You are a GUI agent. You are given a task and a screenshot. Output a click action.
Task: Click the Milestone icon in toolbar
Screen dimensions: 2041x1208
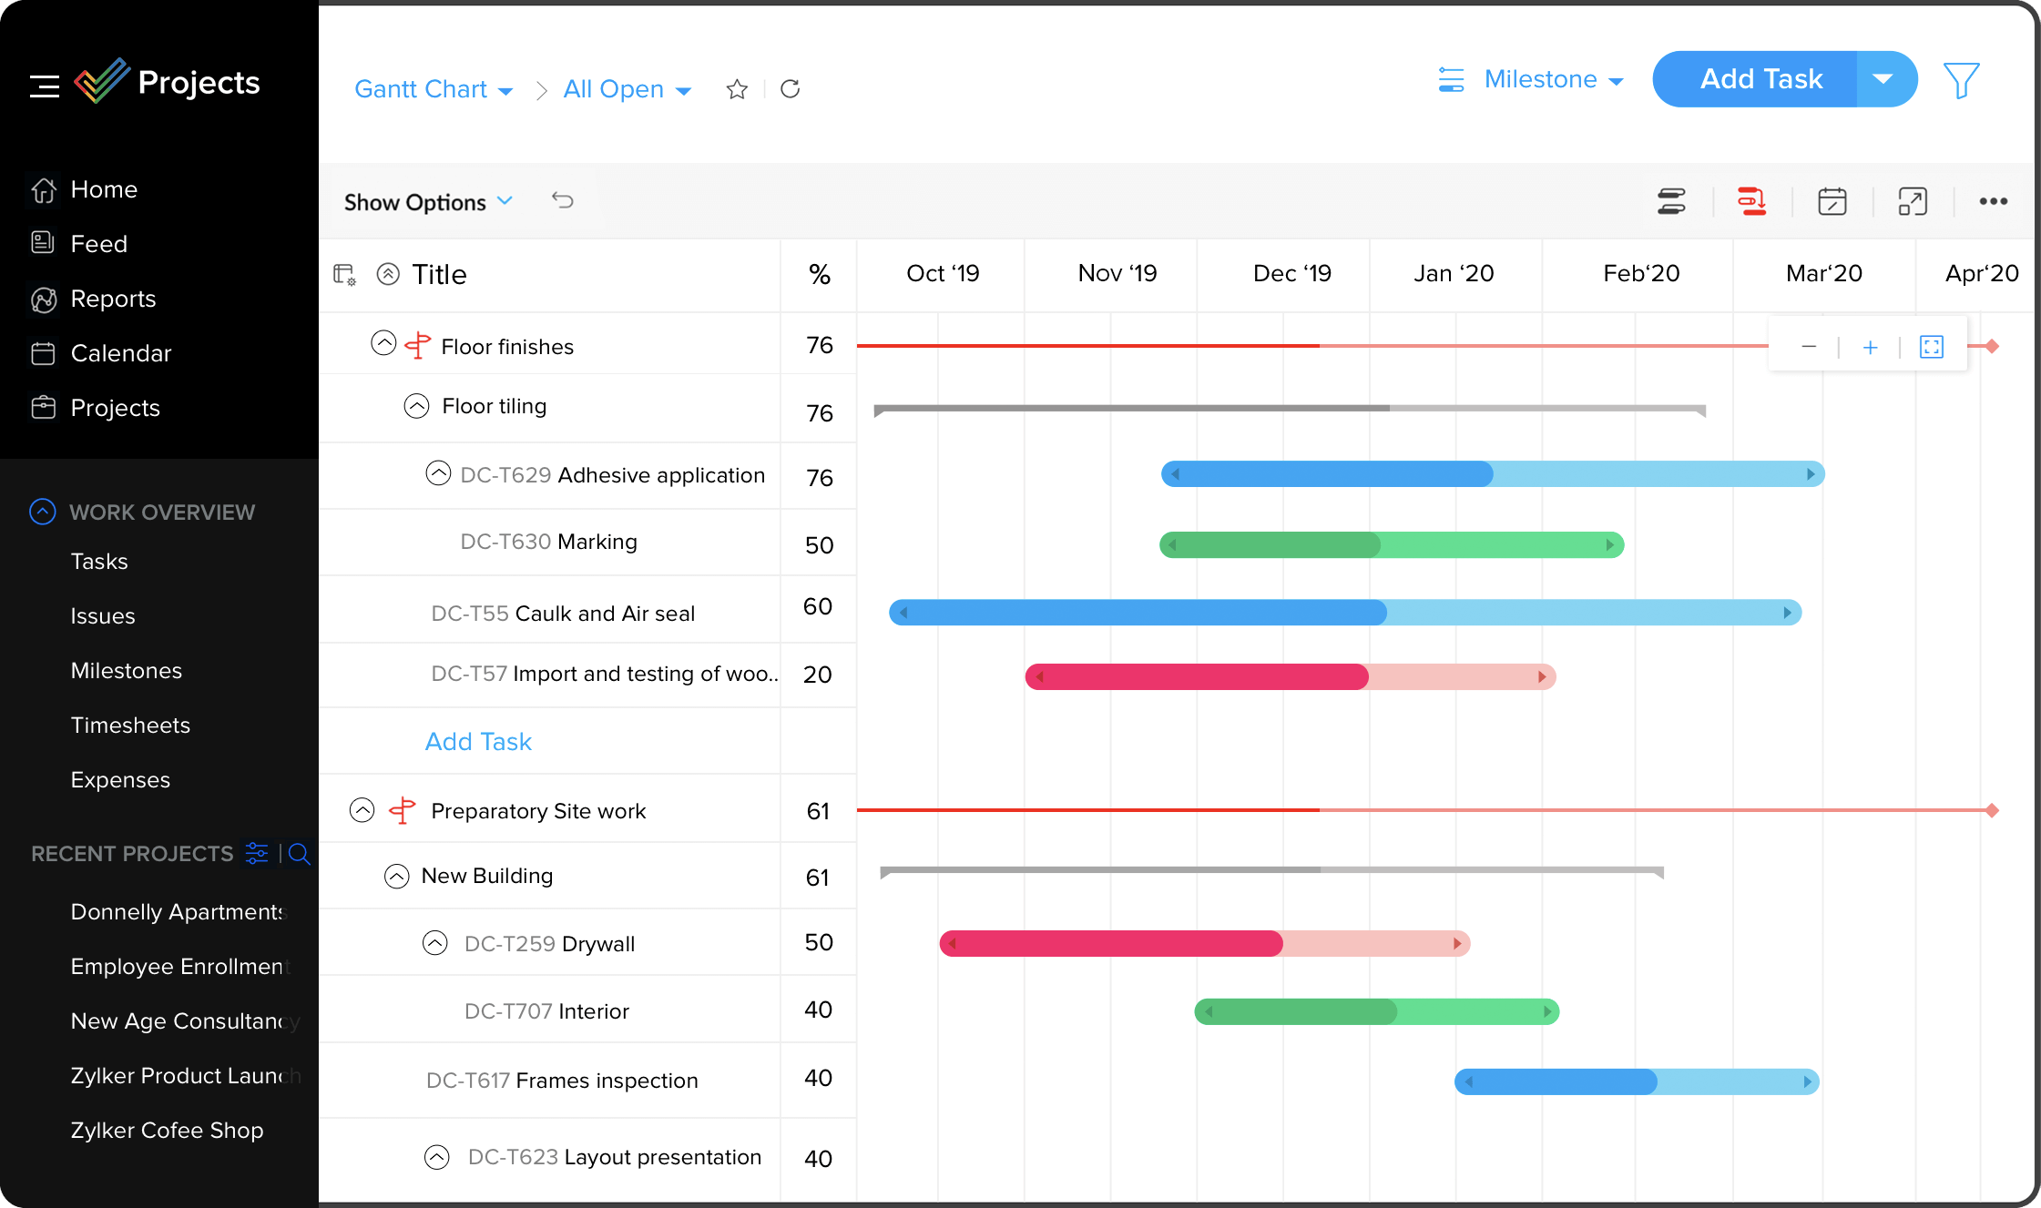tap(1450, 79)
